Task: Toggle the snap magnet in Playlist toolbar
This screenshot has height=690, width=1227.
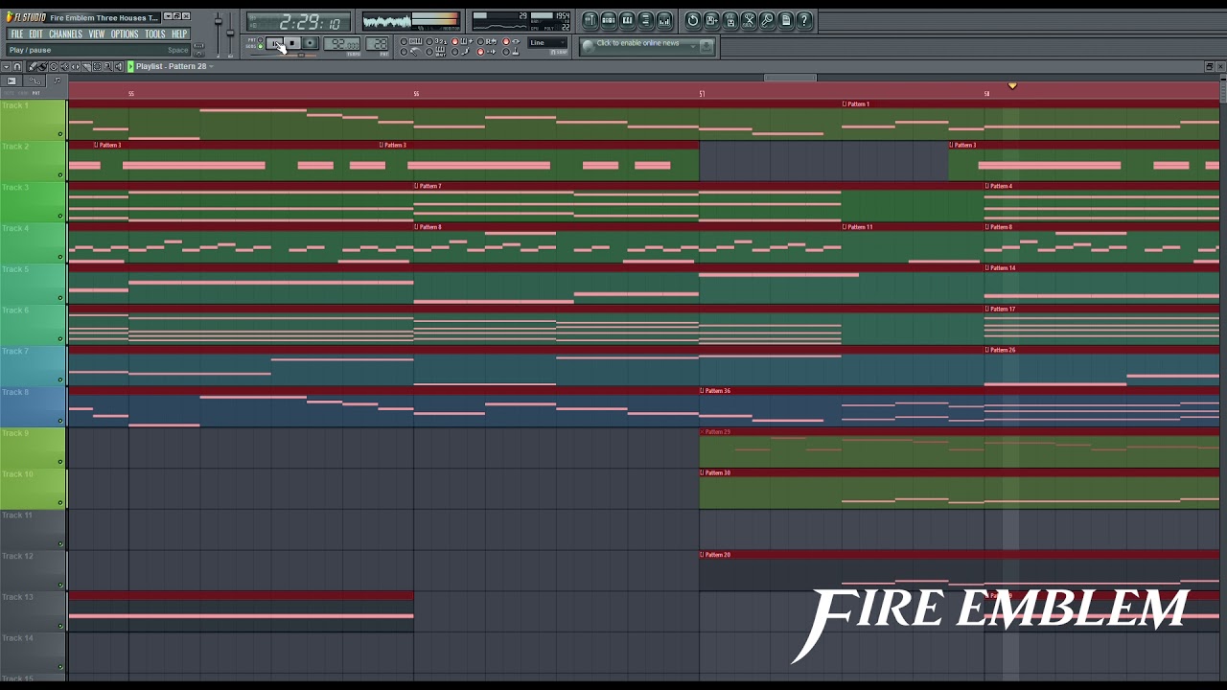Action: tap(17, 66)
